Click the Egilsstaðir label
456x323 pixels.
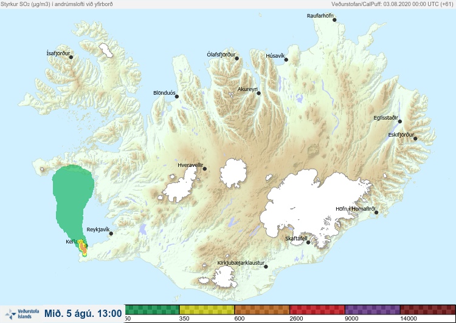tap(385, 118)
